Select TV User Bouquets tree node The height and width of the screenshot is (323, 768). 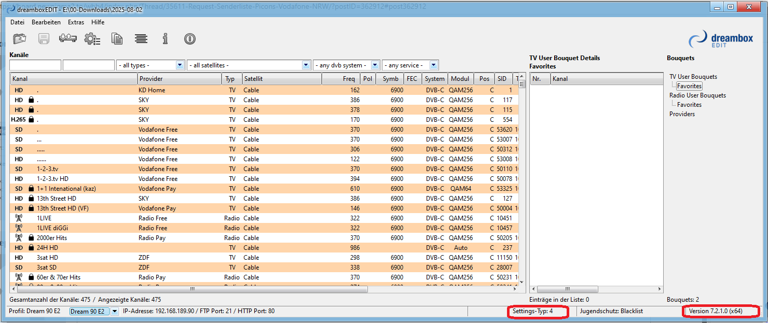(x=693, y=77)
